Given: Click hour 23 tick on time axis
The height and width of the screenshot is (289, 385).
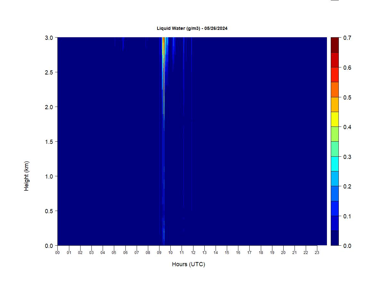Looking at the screenshot, I should click(x=317, y=252).
